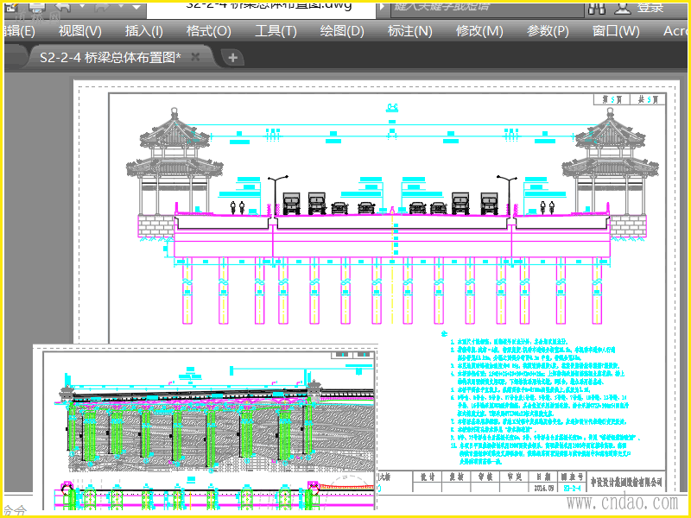
Task: Open the 视图(V) menu
Action: pos(80,31)
